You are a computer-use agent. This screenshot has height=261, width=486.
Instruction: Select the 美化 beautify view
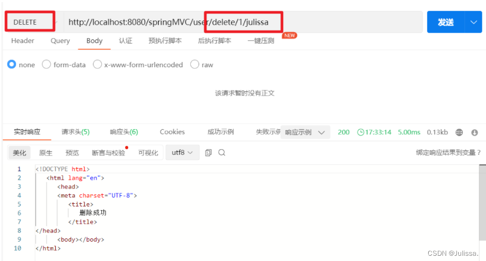click(x=19, y=152)
